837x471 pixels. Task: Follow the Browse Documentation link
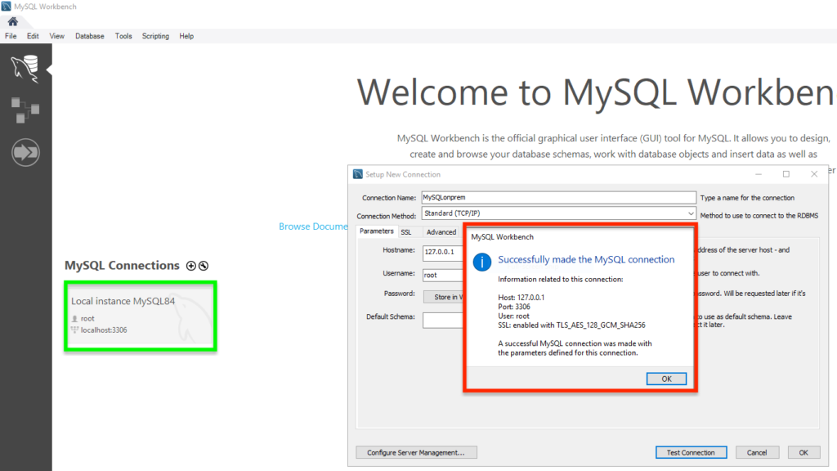point(313,227)
